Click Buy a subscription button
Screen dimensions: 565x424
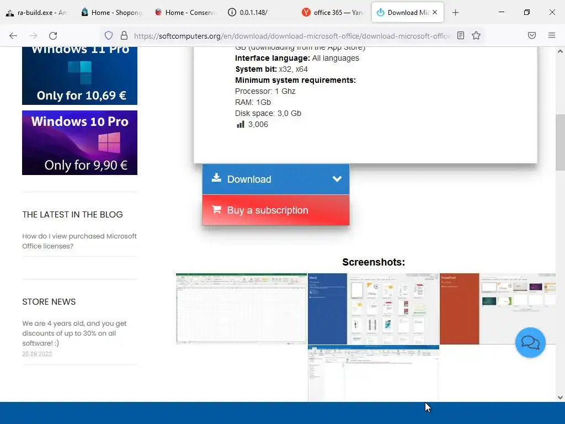276,210
